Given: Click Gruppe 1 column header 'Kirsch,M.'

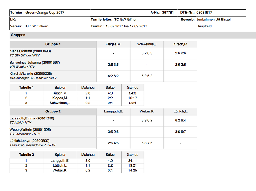Looking at the screenshot, I should coord(181,44).
